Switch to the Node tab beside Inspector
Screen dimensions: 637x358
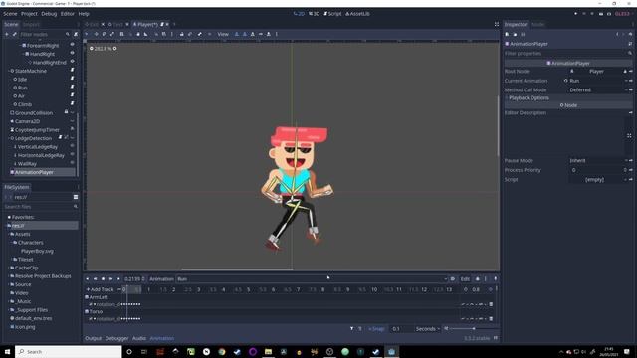click(537, 24)
